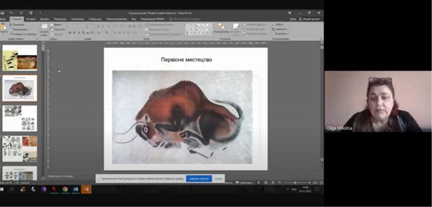
Task: Expand the Replace (Заменить) dropdown
Action: (289, 29)
